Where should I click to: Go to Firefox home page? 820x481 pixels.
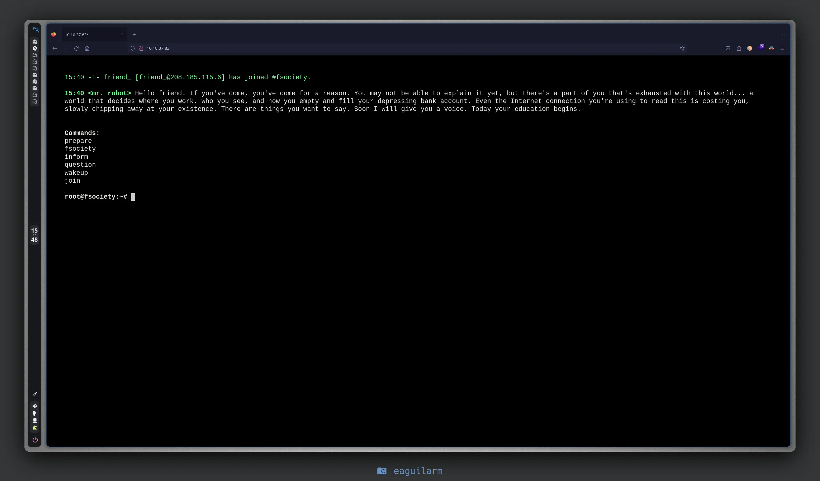pos(87,49)
